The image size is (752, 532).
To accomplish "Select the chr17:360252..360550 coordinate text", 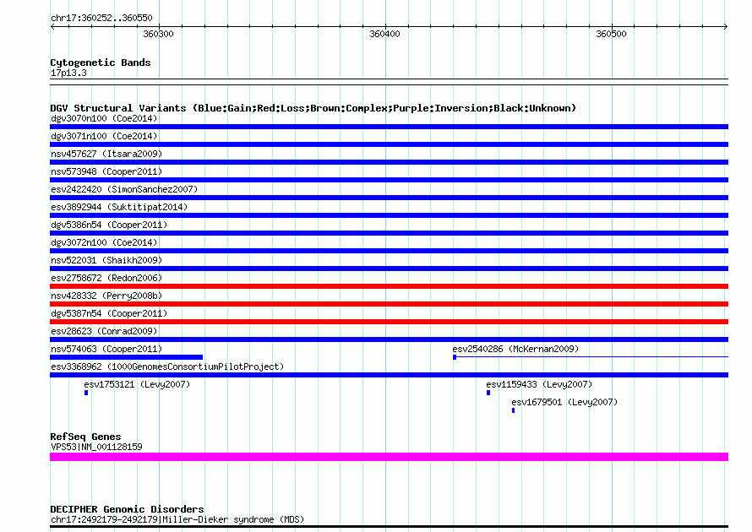I will tap(101, 18).
